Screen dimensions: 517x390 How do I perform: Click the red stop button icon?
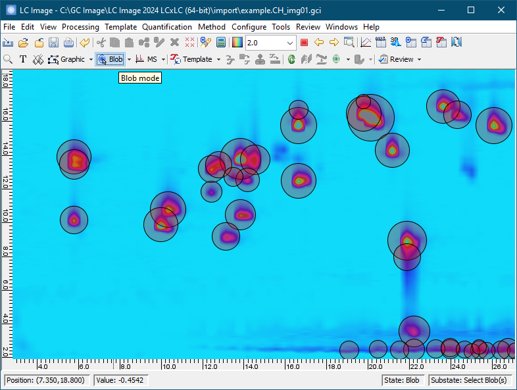(304, 43)
